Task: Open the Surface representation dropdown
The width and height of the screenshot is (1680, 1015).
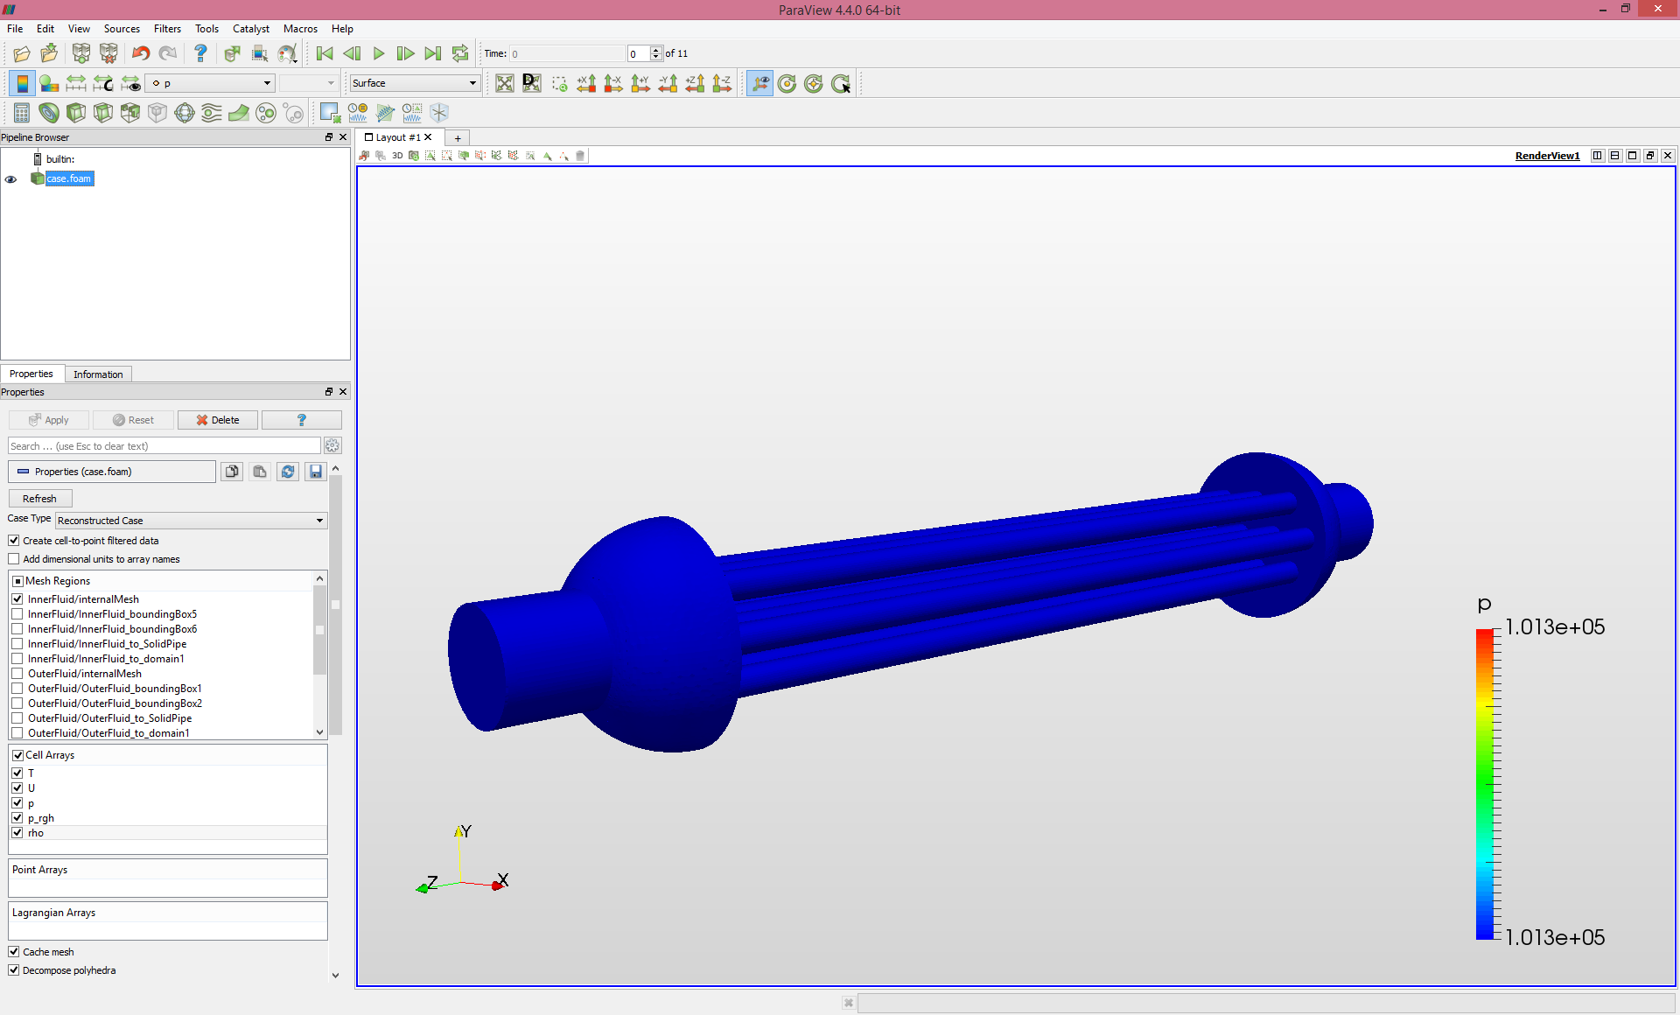Action: 414,83
